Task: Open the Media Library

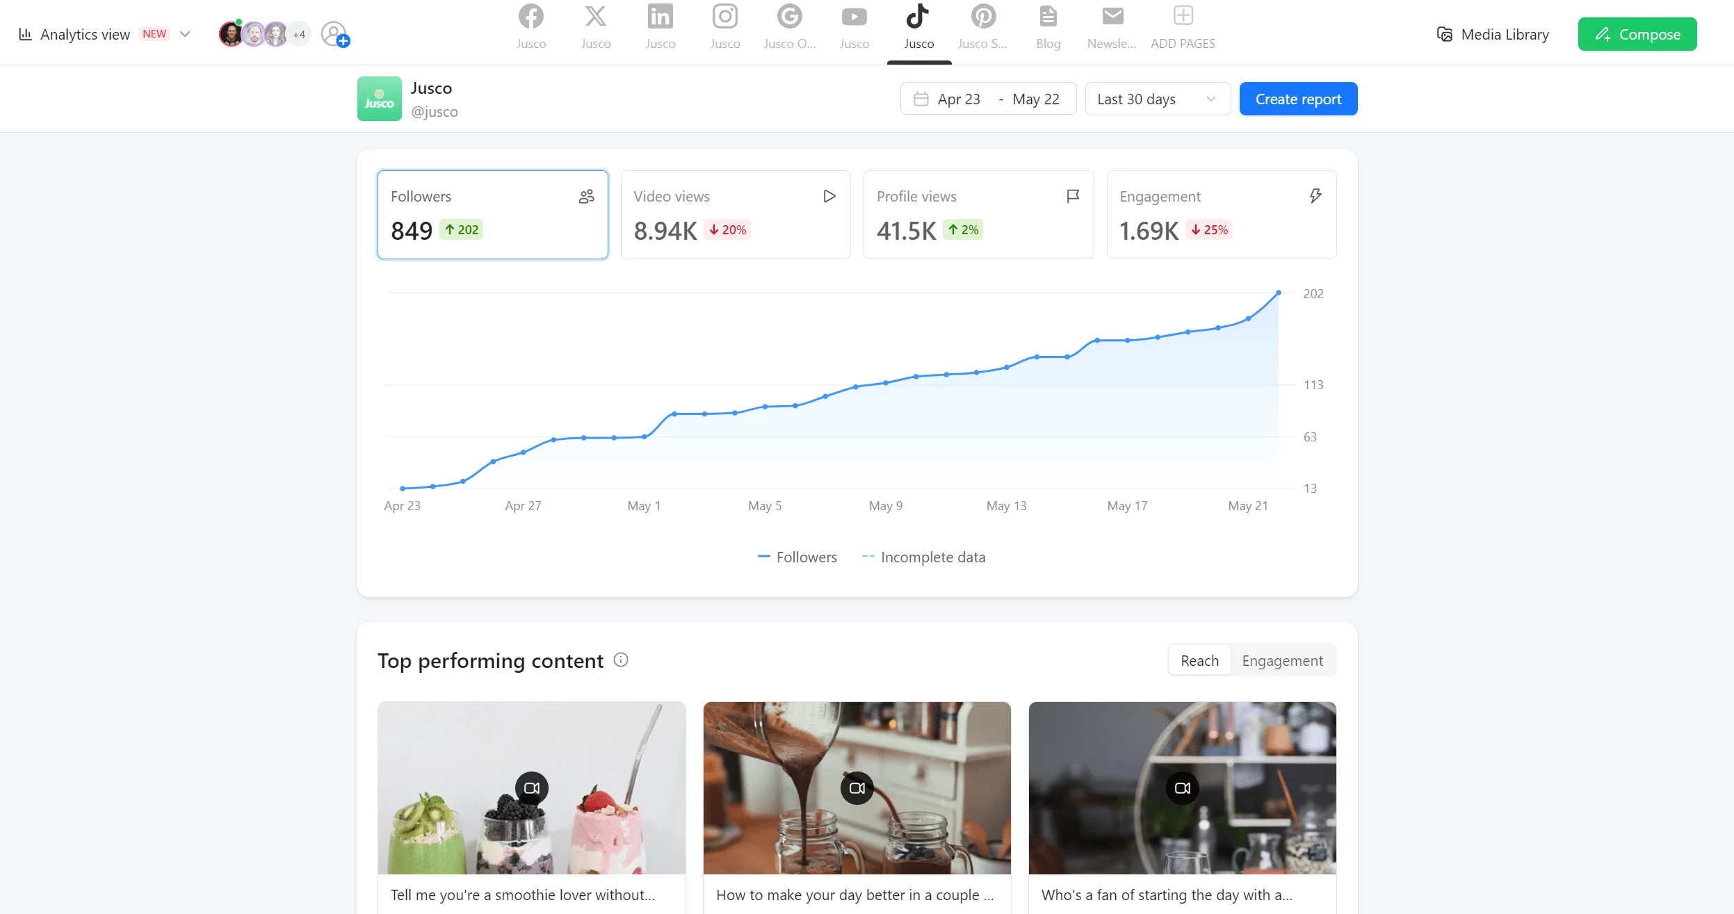Action: pyautogui.click(x=1493, y=34)
